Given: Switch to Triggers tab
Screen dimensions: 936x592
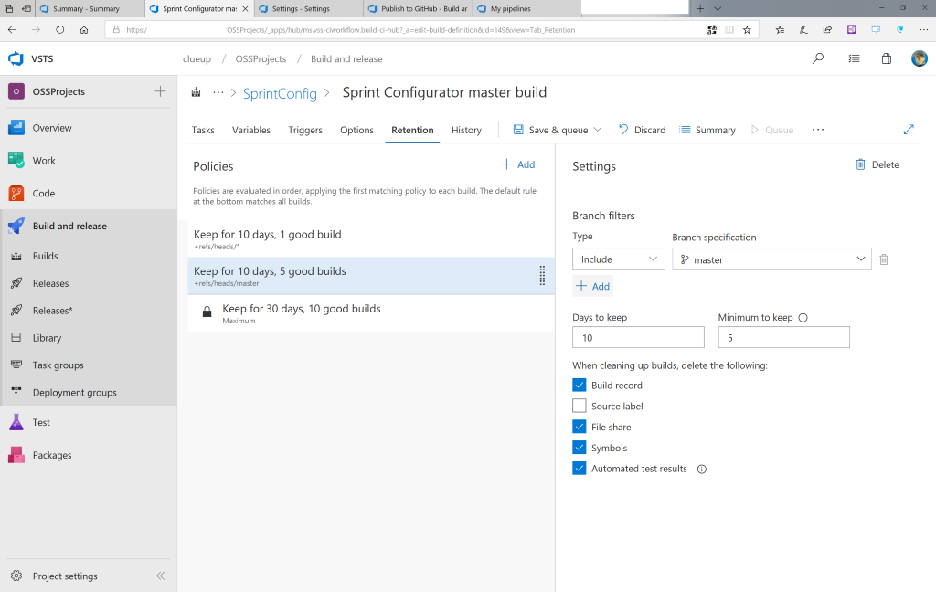Looking at the screenshot, I should (305, 130).
